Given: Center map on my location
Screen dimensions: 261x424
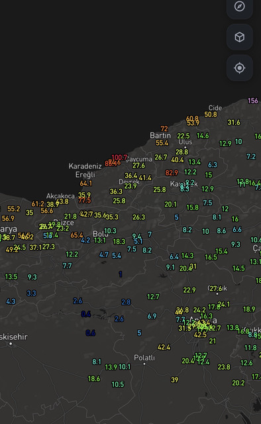Looking at the screenshot, I should tap(240, 68).
